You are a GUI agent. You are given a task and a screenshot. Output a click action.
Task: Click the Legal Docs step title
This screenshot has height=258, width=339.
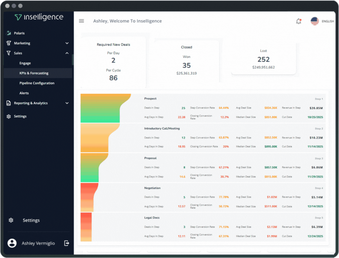[x=152, y=218]
